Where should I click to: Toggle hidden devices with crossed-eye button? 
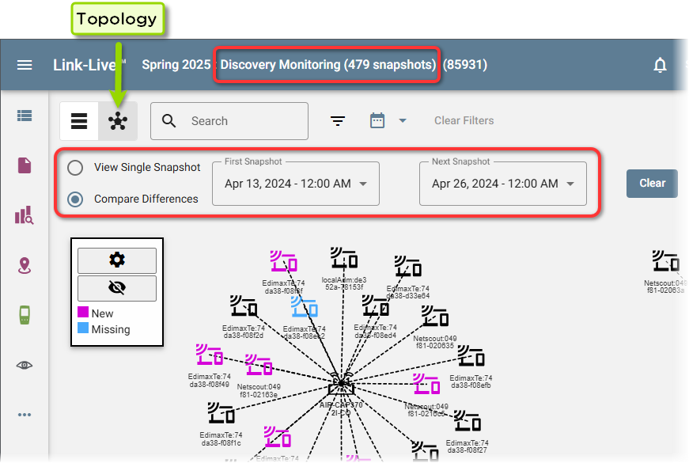click(117, 288)
